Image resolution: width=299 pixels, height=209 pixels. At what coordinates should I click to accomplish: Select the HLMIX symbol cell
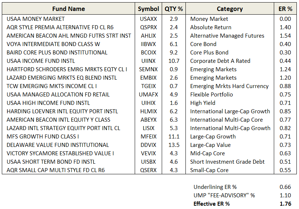(x=148, y=111)
